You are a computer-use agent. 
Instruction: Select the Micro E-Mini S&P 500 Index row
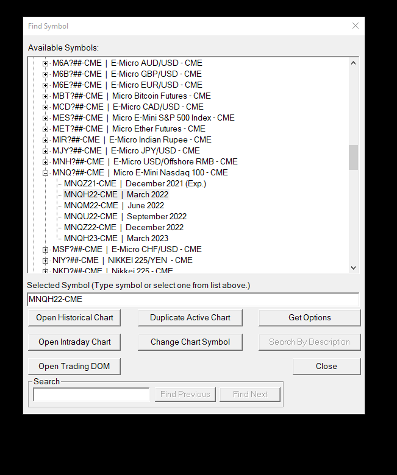pyautogui.click(x=143, y=118)
